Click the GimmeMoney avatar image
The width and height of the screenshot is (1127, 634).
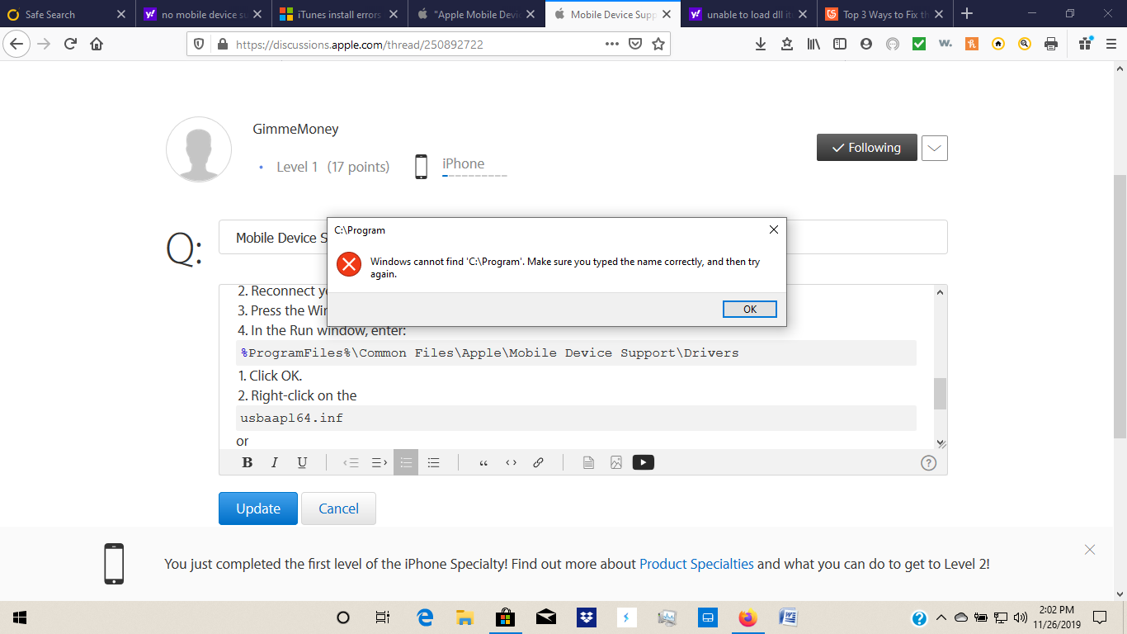pyautogui.click(x=199, y=149)
